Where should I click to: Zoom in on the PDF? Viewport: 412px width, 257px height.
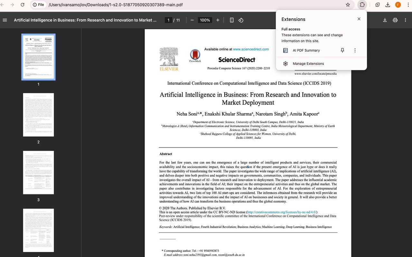pos(218,20)
